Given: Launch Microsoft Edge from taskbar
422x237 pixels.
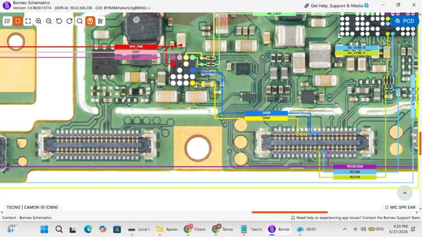Looking at the screenshot, I should click(x=88, y=229).
